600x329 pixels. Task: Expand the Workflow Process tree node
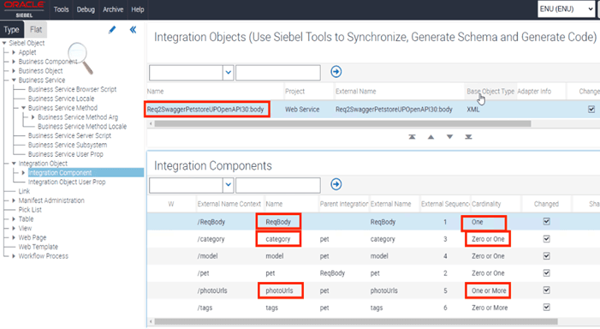14,256
